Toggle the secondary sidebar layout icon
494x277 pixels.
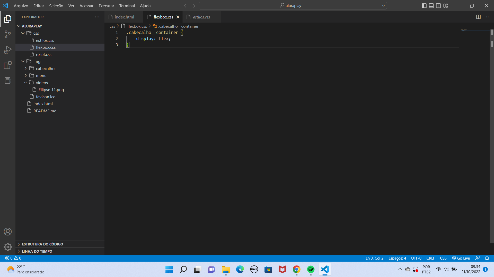[438, 6]
